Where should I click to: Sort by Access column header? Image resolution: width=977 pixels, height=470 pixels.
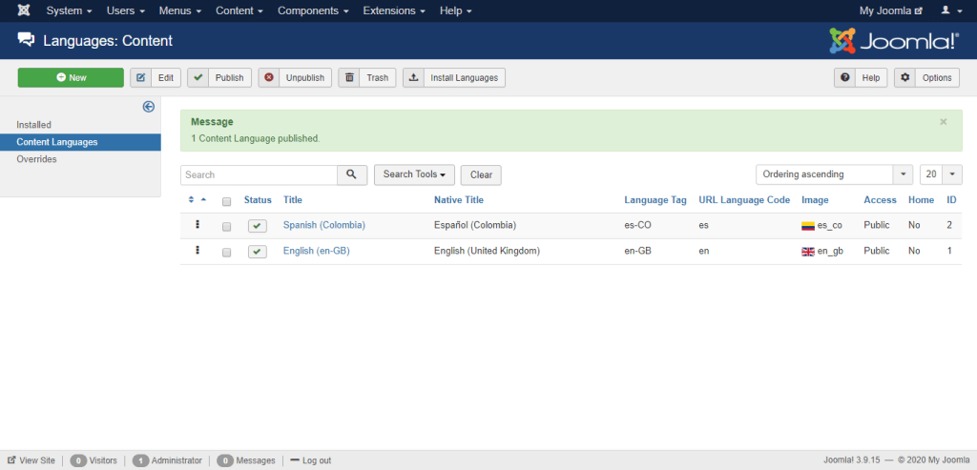880,200
